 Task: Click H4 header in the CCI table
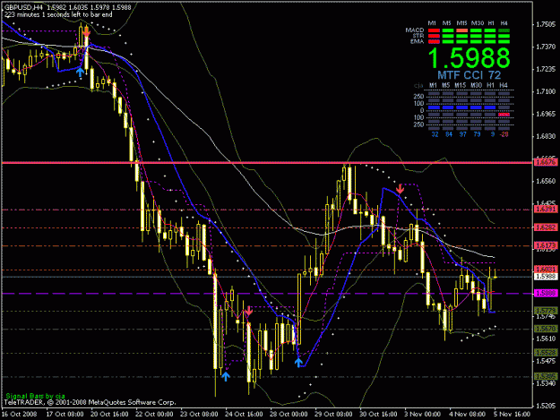click(504, 85)
